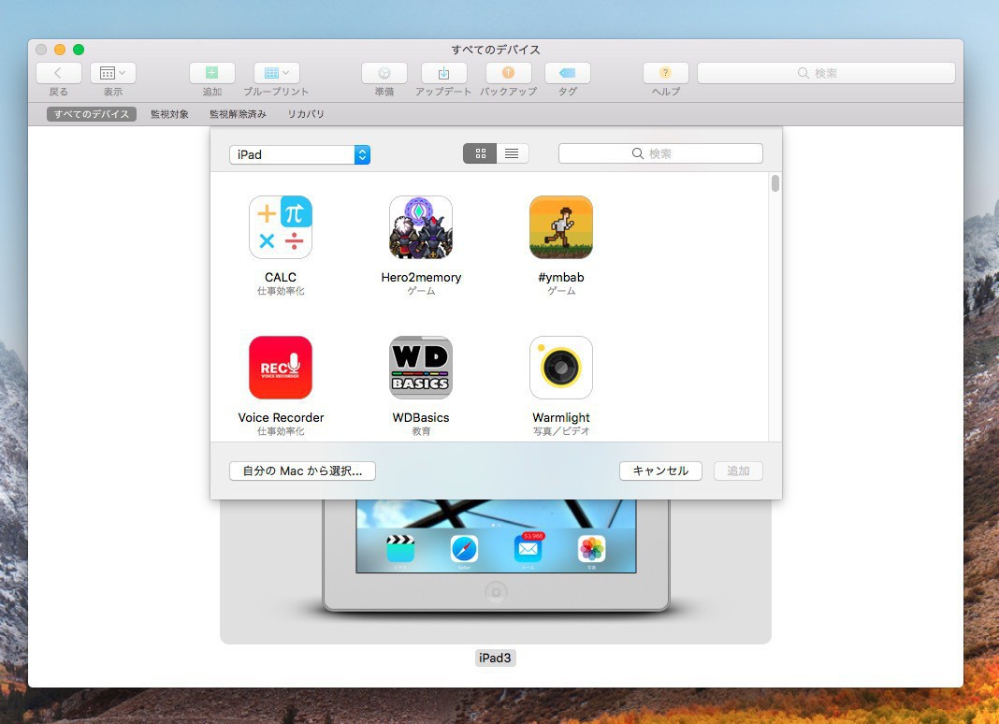
Task: Switch to the 監視解除済み tab
Action: pos(238,114)
